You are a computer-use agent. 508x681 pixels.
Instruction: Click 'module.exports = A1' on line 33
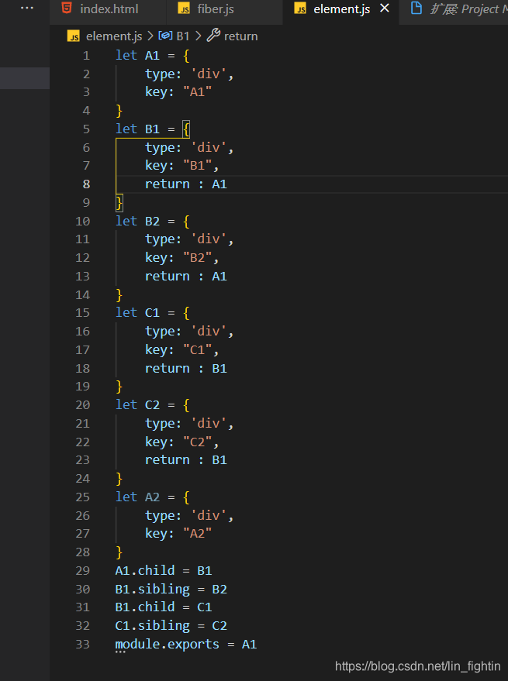tap(185, 644)
